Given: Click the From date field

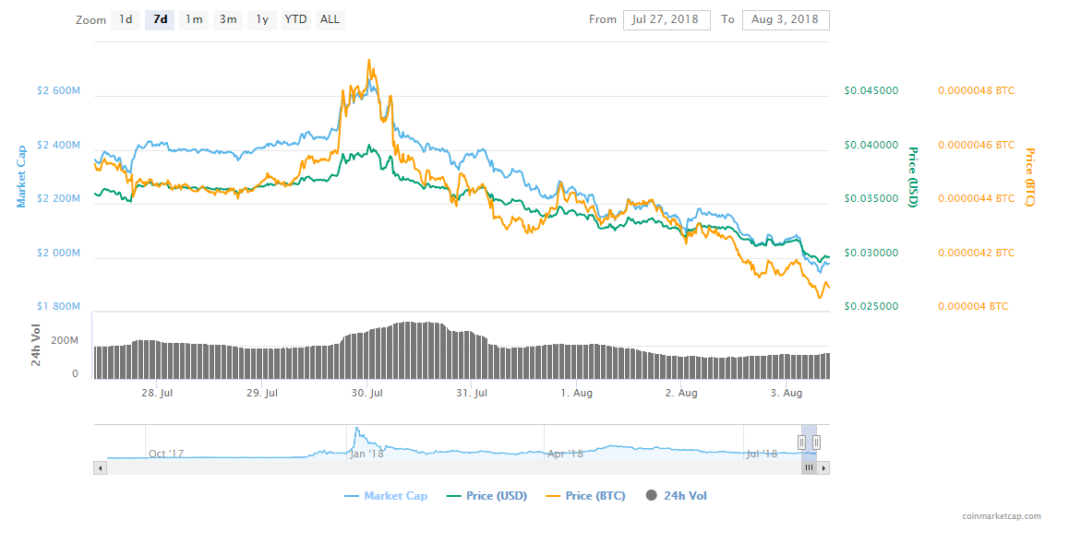Looking at the screenshot, I should pos(667,19).
